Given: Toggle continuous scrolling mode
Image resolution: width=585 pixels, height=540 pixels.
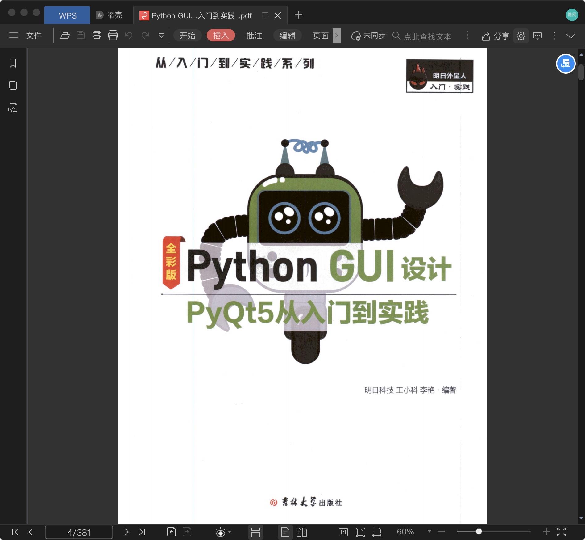Looking at the screenshot, I should pyautogui.click(x=255, y=532).
